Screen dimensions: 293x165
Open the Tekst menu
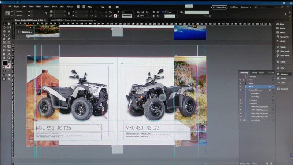pos(31,7)
